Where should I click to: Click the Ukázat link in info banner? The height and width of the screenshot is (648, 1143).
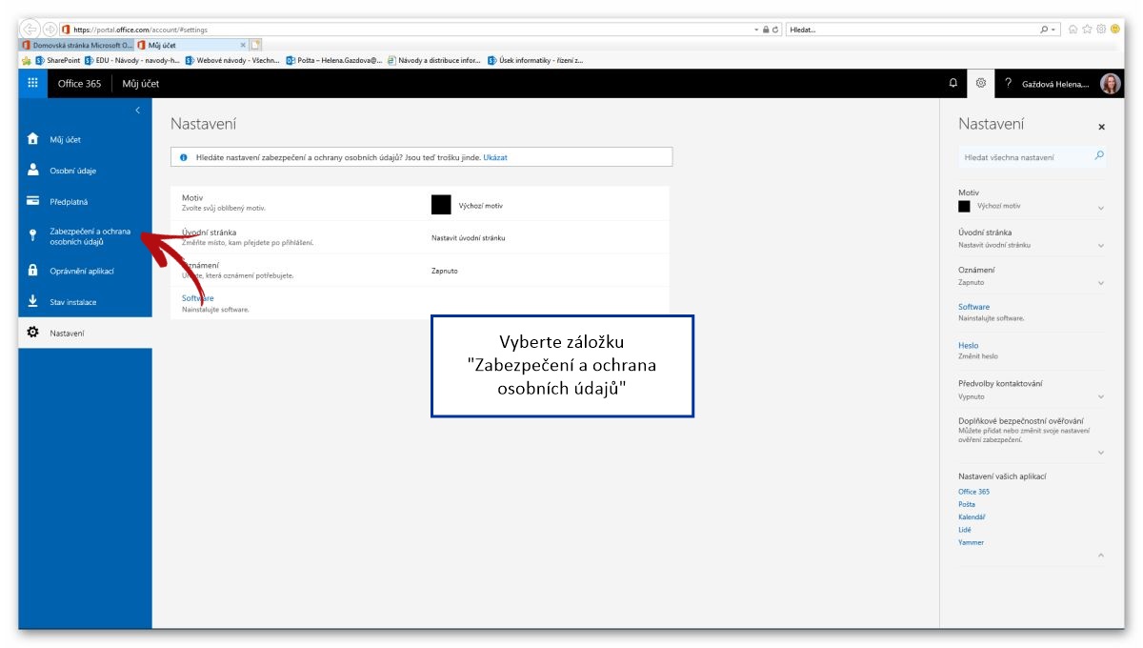pos(495,156)
